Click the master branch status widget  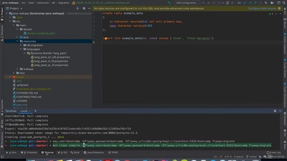coord(252,157)
